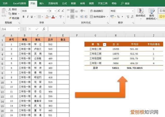Open the font size dropdown

point(55,11)
